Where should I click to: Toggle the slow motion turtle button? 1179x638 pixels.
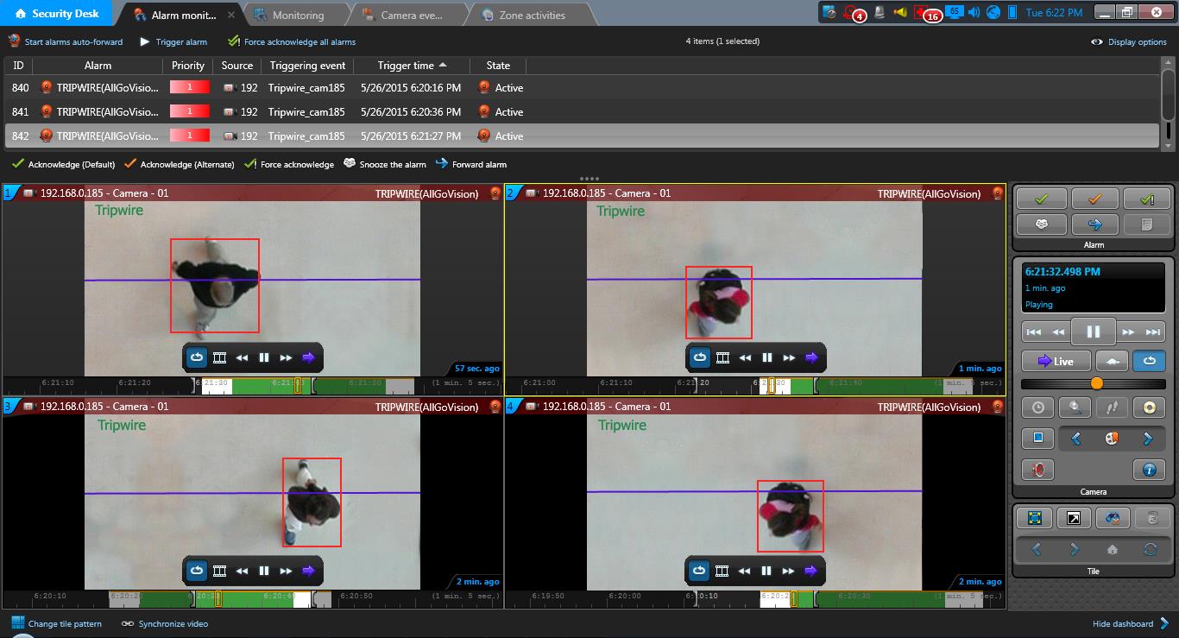[1112, 361]
